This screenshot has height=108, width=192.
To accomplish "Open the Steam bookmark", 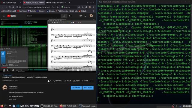I will (51, 11).
